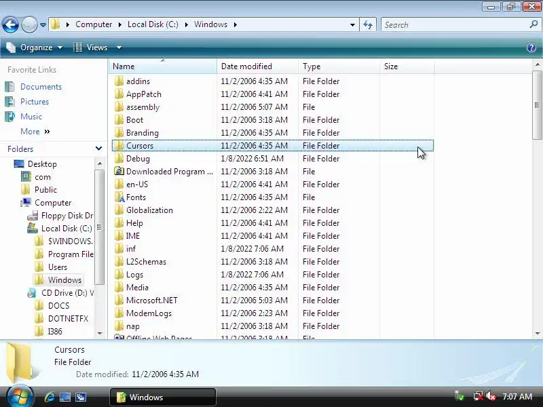
Task: Select the Help folder name
Action: (x=134, y=223)
